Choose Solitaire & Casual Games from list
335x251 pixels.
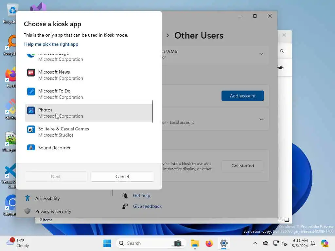tap(89, 132)
